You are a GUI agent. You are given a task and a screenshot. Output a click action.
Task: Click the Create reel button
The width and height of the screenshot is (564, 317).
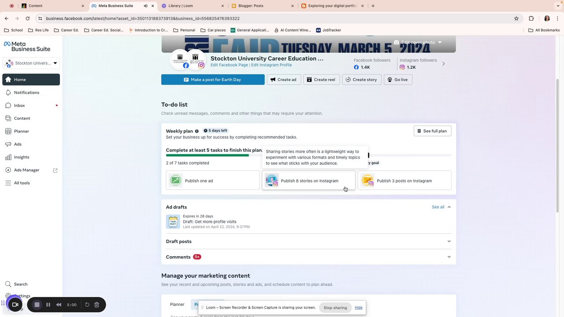click(321, 80)
